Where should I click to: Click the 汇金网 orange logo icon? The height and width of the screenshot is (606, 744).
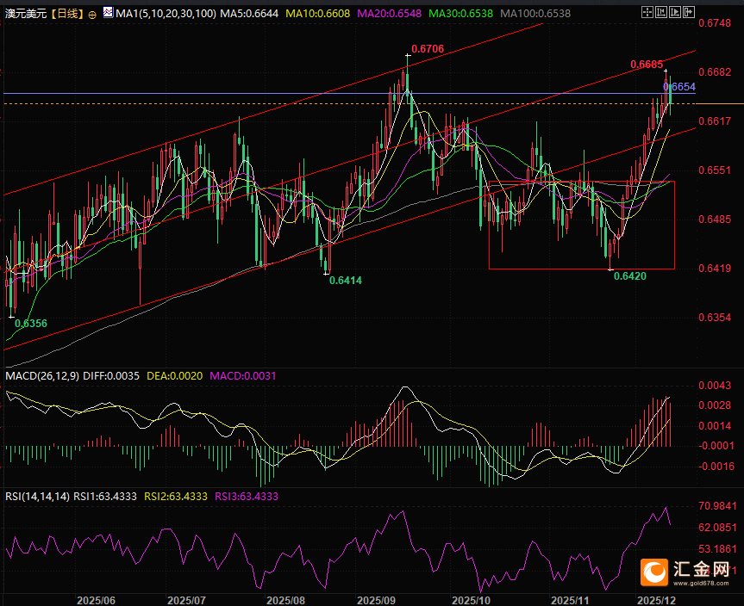click(654, 571)
